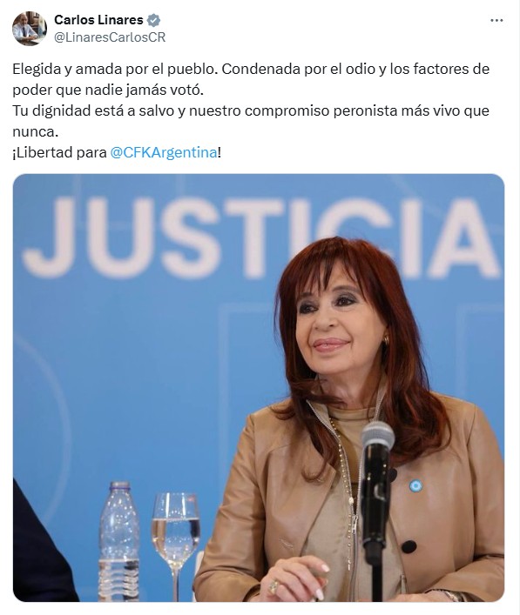This screenshot has height=615, width=520.
Task: Follow the @CFKArgentina mention link
Action: 164,152
